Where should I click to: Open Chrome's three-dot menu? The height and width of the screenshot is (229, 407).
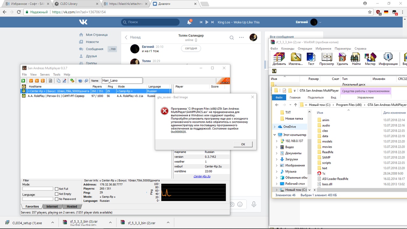(402, 12)
